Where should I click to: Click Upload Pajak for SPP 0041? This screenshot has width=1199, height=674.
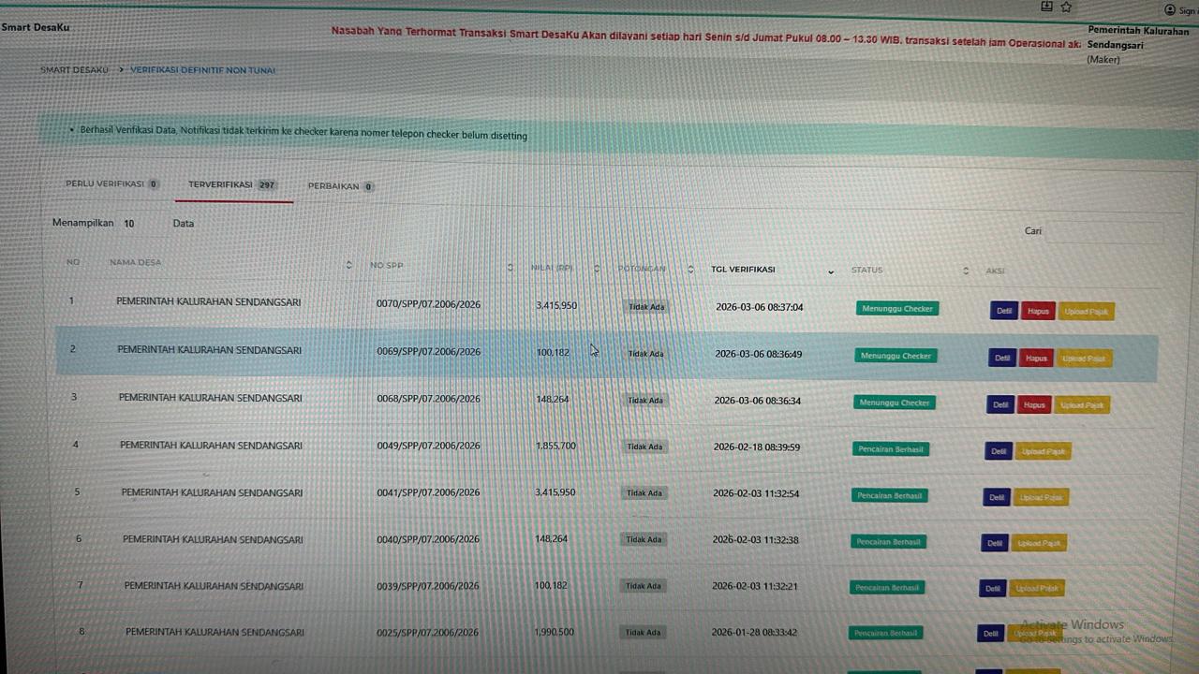(x=1041, y=497)
